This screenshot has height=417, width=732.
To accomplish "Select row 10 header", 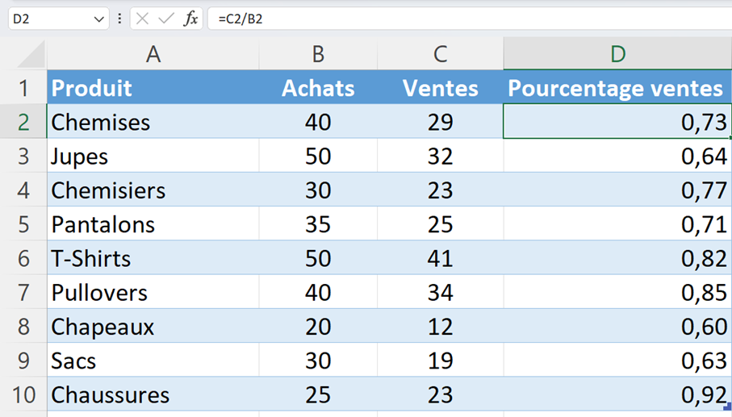I will point(23,394).
